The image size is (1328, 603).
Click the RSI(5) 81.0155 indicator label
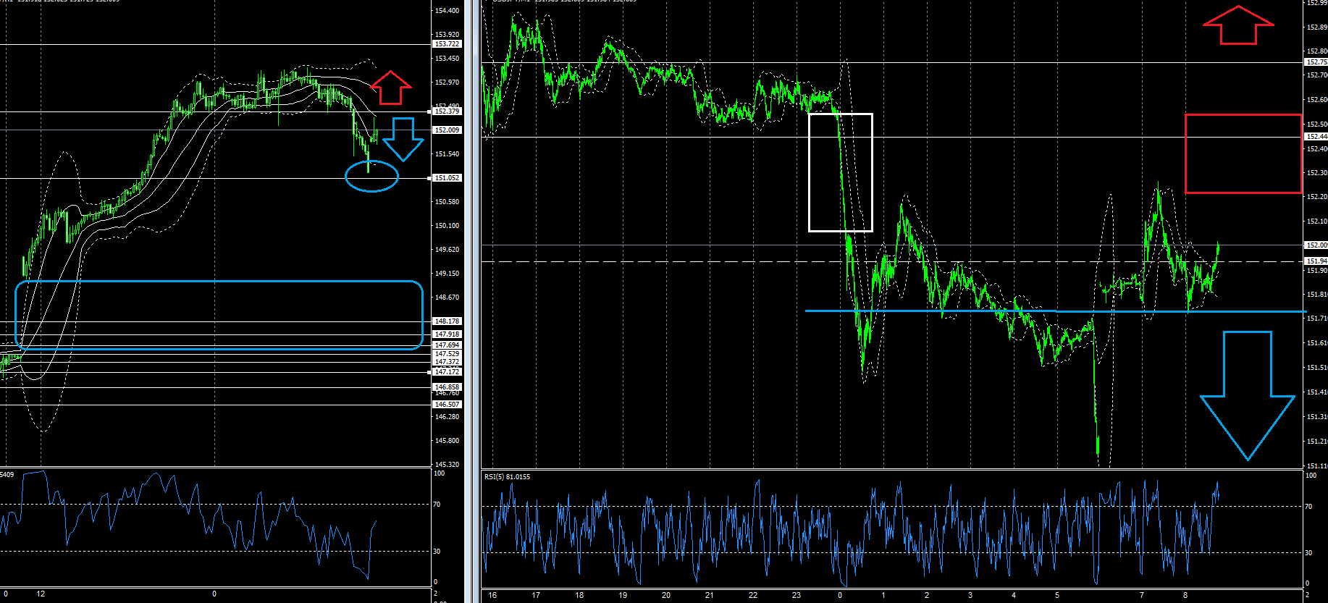tap(507, 476)
